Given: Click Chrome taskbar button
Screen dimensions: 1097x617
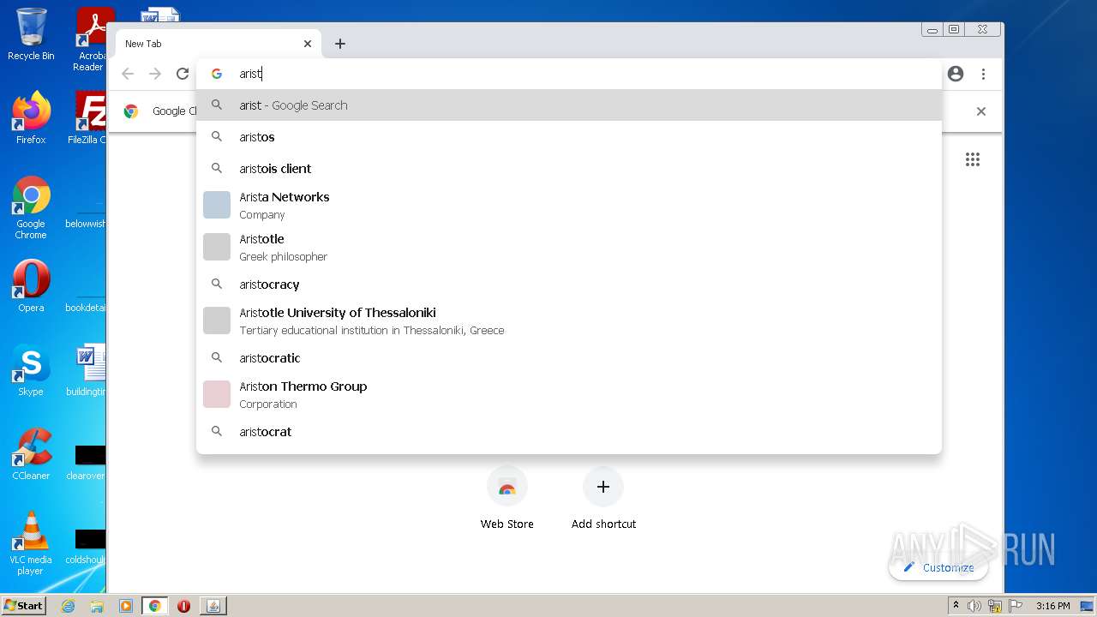Looking at the screenshot, I should pyautogui.click(x=155, y=606).
